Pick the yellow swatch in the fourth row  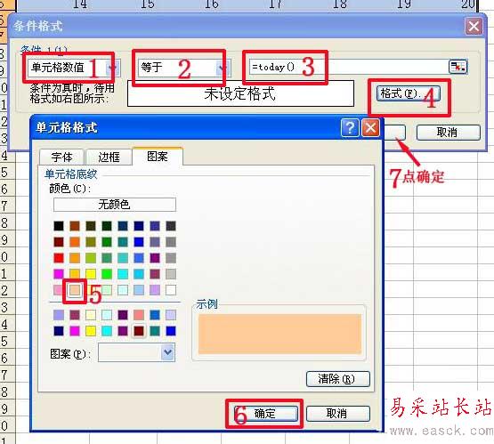point(91,274)
